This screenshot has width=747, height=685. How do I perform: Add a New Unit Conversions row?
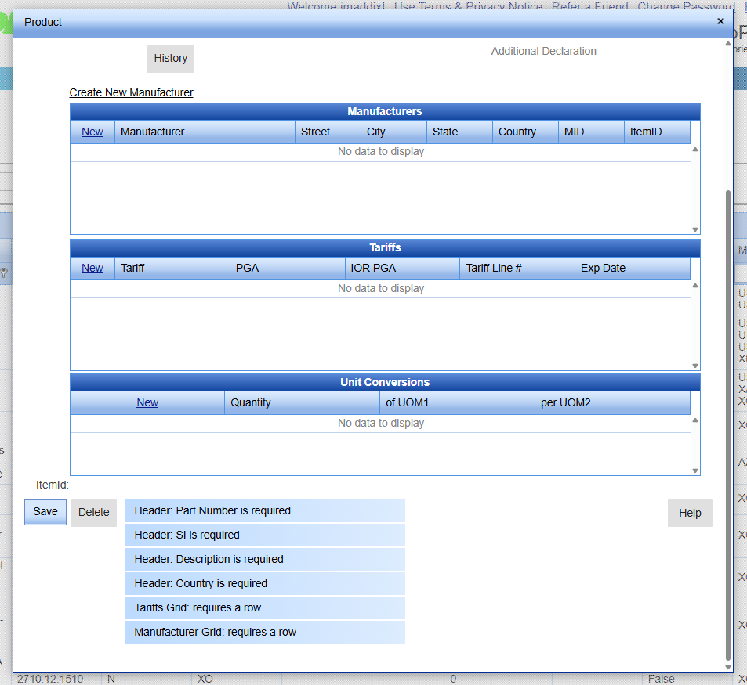pyautogui.click(x=147, y=402)
